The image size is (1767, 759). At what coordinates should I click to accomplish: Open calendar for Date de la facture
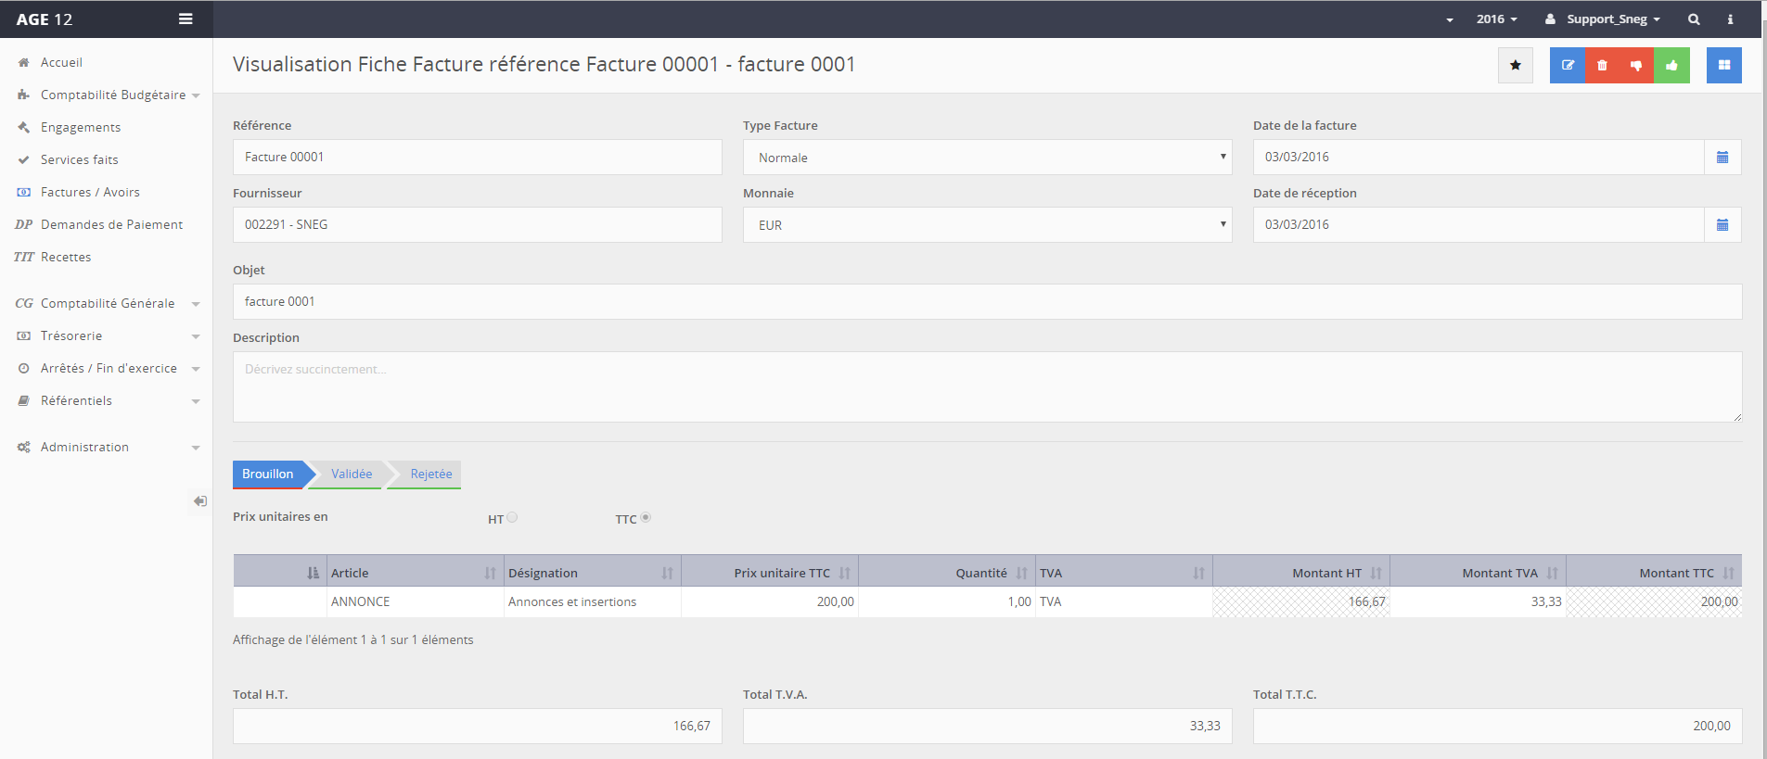1722,158
